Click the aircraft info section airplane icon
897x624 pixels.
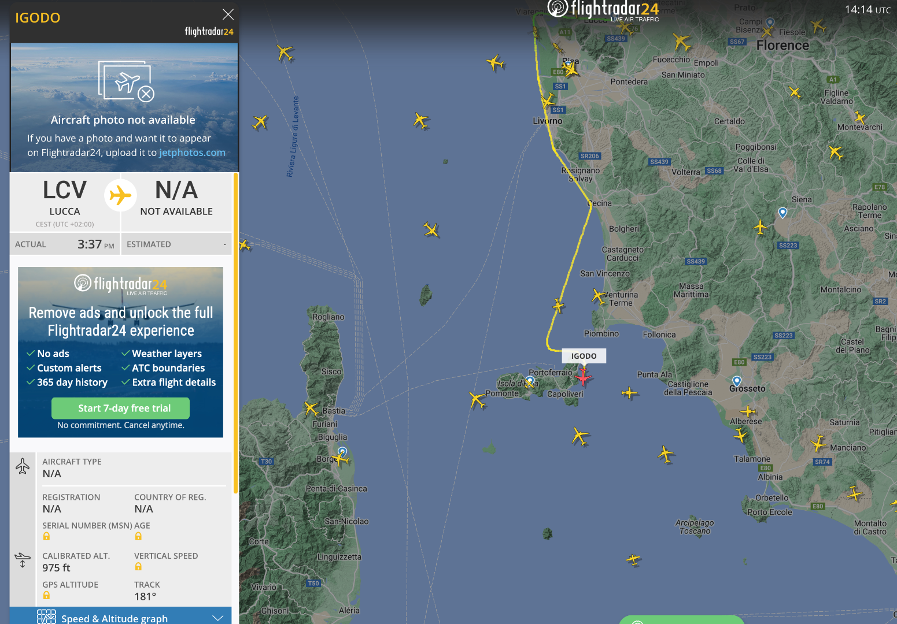tap(23, 466)
